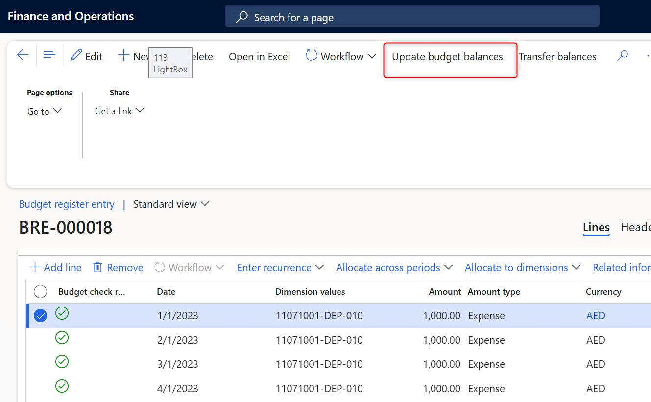This screenshot has height=402, width=651.
Task: Click the Dimension values column header
Action: point(310,292)
